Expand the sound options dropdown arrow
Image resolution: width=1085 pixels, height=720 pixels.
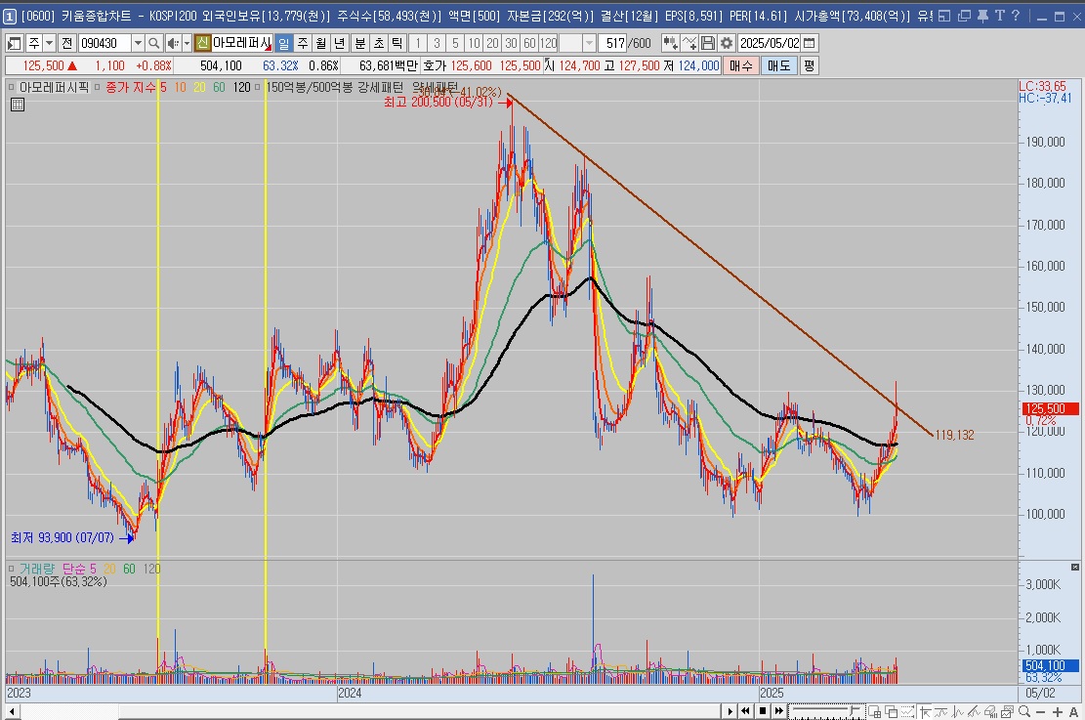pos(187,43)
